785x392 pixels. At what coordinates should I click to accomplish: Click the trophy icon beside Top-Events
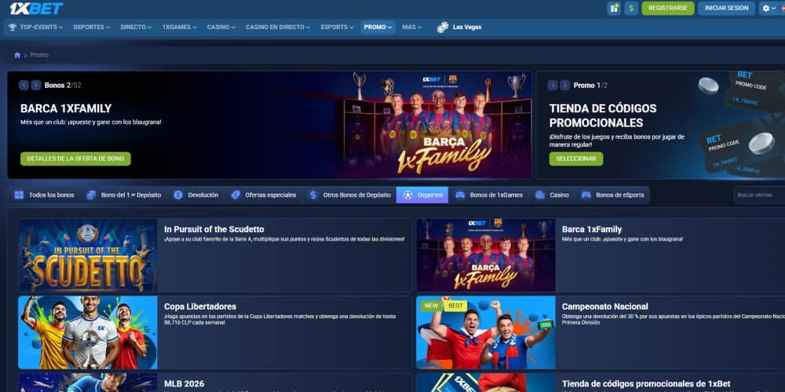[x=13, y=27]
